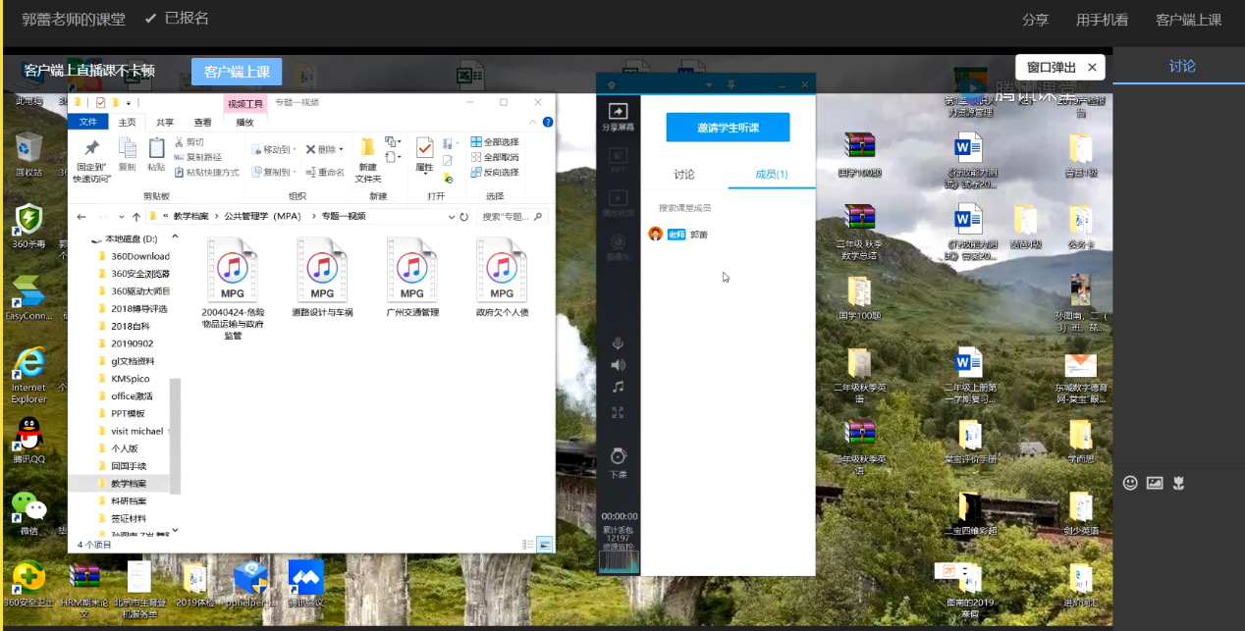
Task: Open the 共享 ribbon tab
Action: [x=165, y=122]
